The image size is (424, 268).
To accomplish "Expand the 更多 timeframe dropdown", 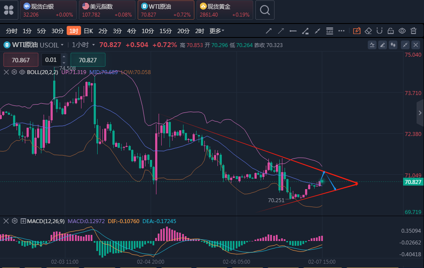I will 217,31.
